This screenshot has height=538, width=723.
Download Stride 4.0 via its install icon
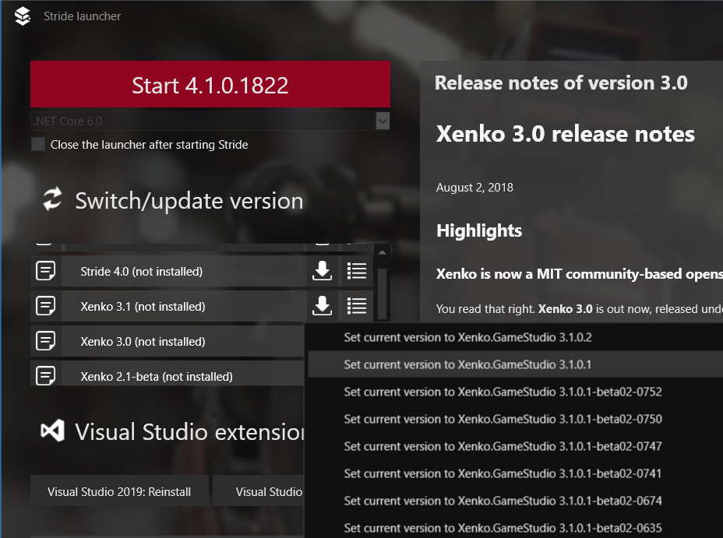(322, 271)
